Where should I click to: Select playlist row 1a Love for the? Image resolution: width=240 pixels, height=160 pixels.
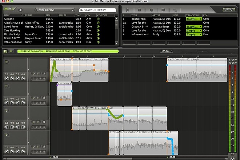point(180,23)
